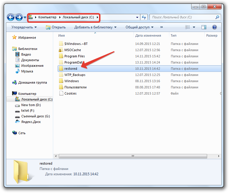Click the horizontal scrollbar thumb
Image resolution: width=229 pixels, height=193 pixels.
click(x=133, y=156)
